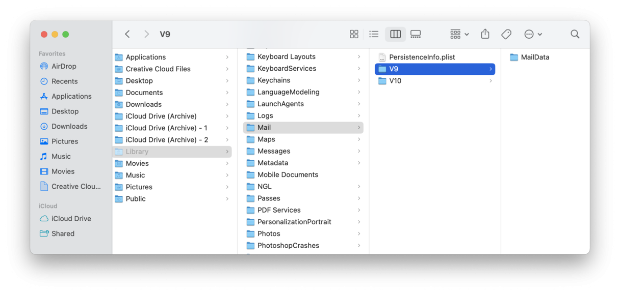Select the PersistenceInfo.plist file

[x=422, y=57]
